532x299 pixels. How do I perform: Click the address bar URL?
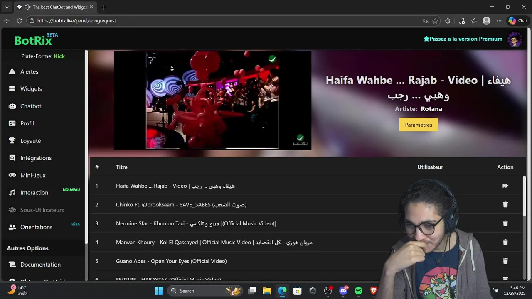(x=76, y=21)
